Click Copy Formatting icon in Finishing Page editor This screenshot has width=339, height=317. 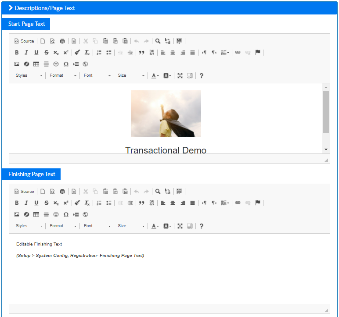tap(77, 203)
